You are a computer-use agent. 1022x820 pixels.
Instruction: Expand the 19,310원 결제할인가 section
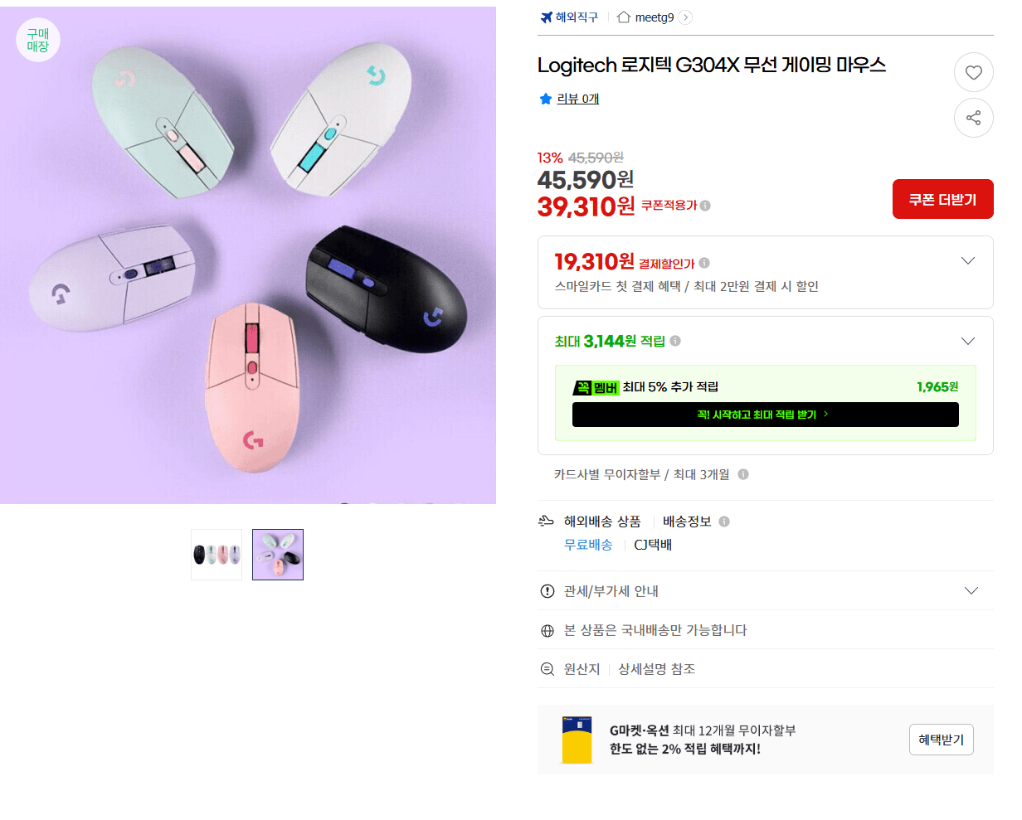tap(968, 260)
